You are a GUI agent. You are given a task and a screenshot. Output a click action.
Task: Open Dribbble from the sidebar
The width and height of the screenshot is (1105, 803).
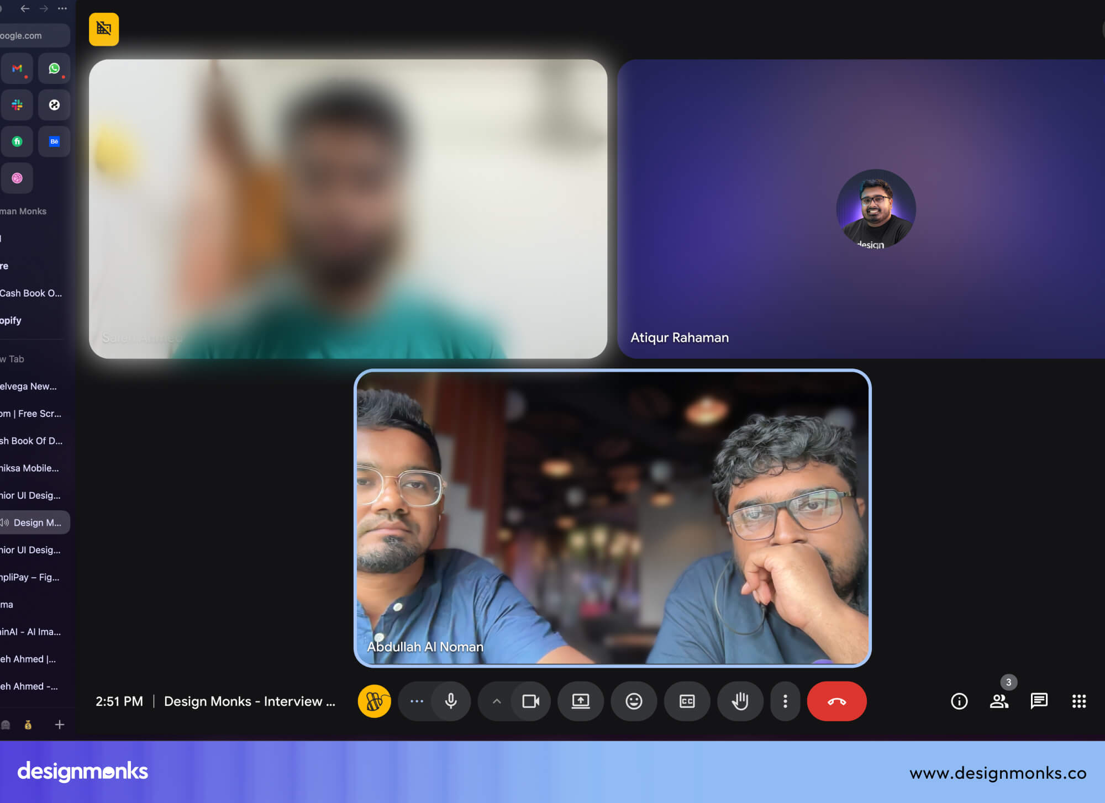(17, 178)
